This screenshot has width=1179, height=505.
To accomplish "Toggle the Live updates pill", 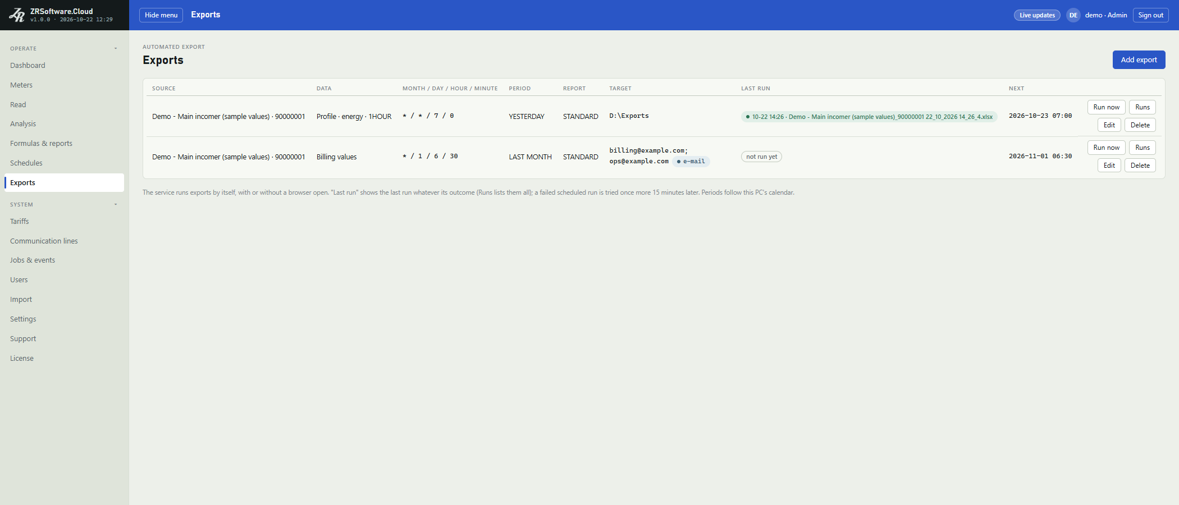I will [x=1037, y=15].
